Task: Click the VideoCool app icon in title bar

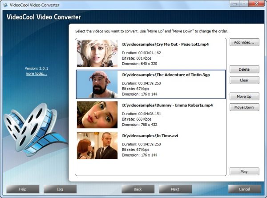Action: click(5, 5)
